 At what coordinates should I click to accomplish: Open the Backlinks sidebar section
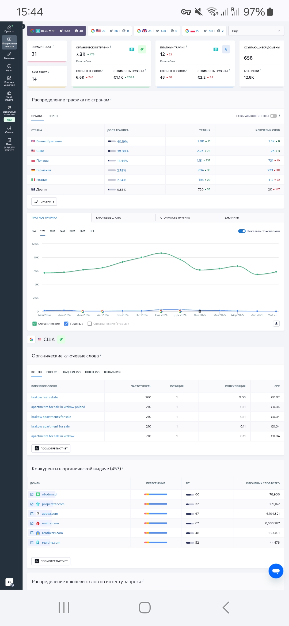(9, 56)
